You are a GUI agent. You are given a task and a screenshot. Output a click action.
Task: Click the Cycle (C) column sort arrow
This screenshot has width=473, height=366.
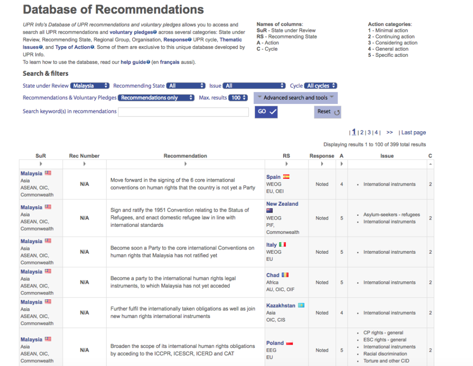pos(431,164)
